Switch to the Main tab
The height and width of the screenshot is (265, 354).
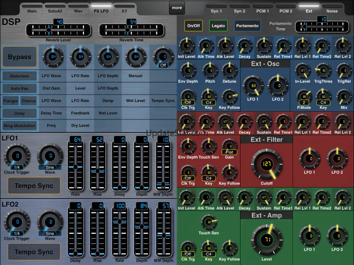pyautogui.click(x=32, y=9)
